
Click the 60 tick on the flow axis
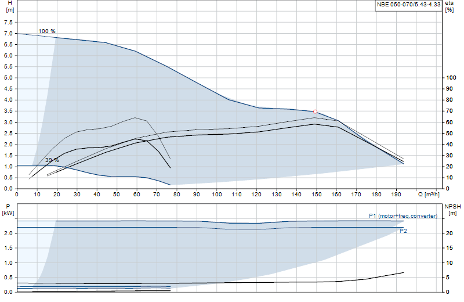coord(136,195)
